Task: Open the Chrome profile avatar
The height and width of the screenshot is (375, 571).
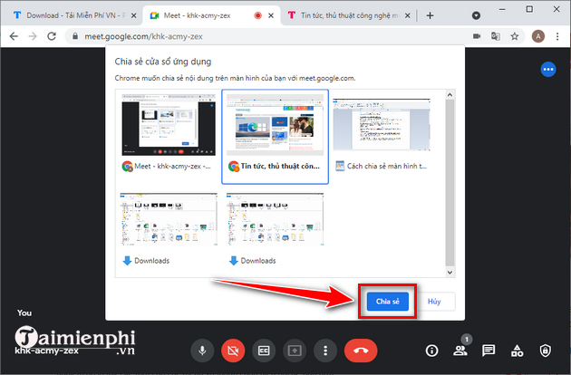Action: [538, 36]
